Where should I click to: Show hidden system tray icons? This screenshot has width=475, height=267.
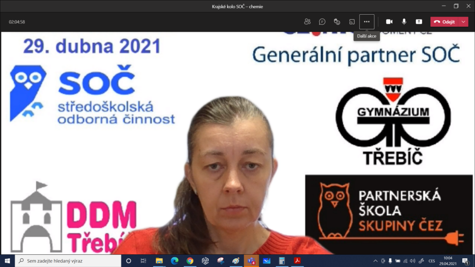pos(375,261)
